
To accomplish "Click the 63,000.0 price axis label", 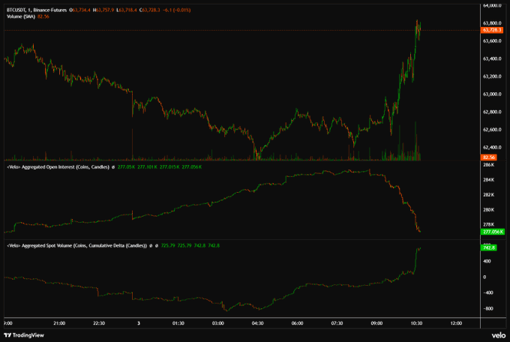I will click(x=492, y=94).
